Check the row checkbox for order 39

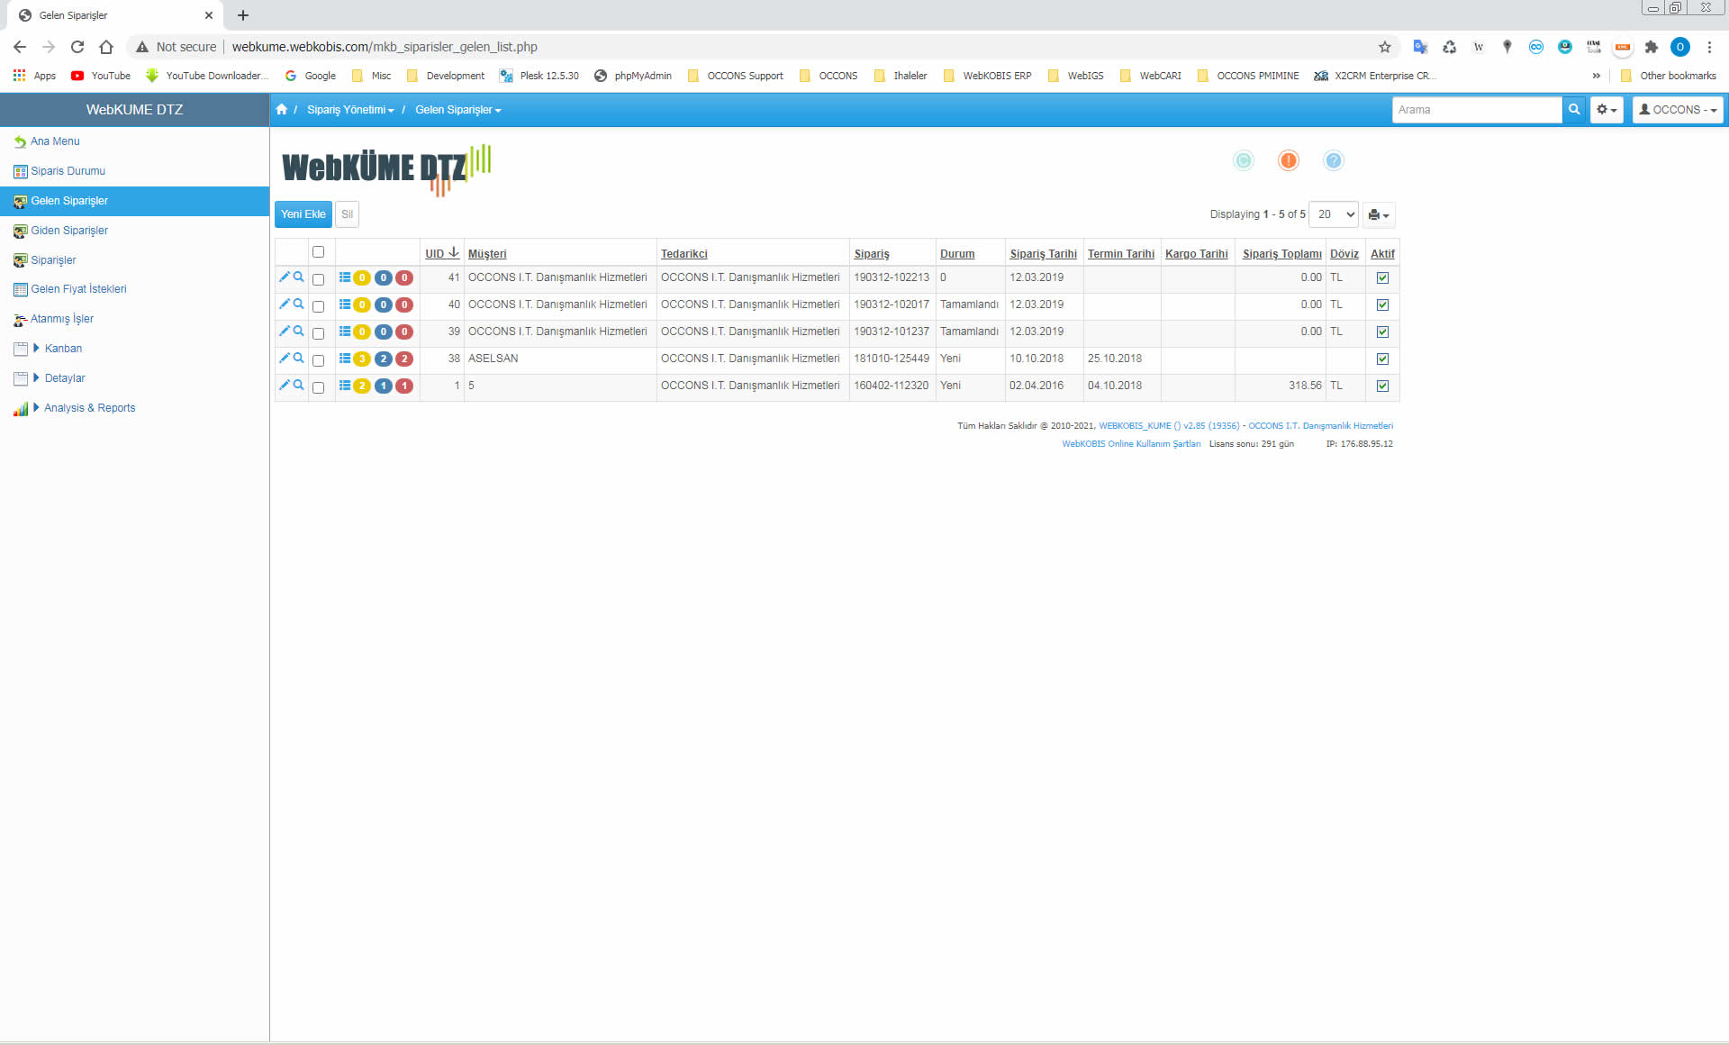pyautogui.click(x=318, y=333)
